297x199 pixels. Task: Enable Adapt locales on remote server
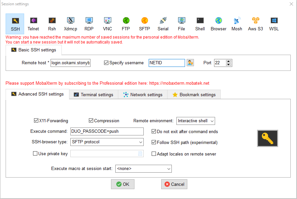click(154, 154)
